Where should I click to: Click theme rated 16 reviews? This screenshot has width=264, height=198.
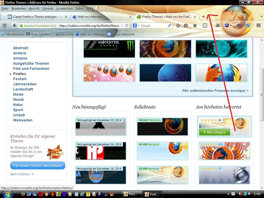pyautogui.click(x=224, y=175)
